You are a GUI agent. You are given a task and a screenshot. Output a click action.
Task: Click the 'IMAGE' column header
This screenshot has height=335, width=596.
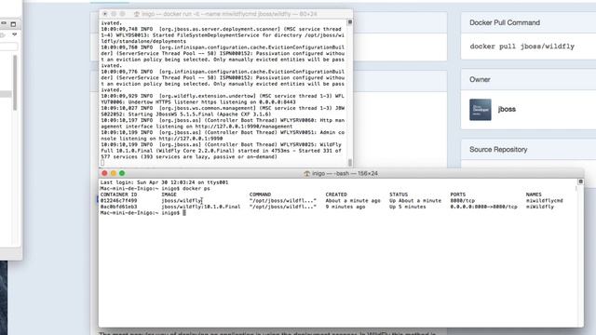[169, 194]
